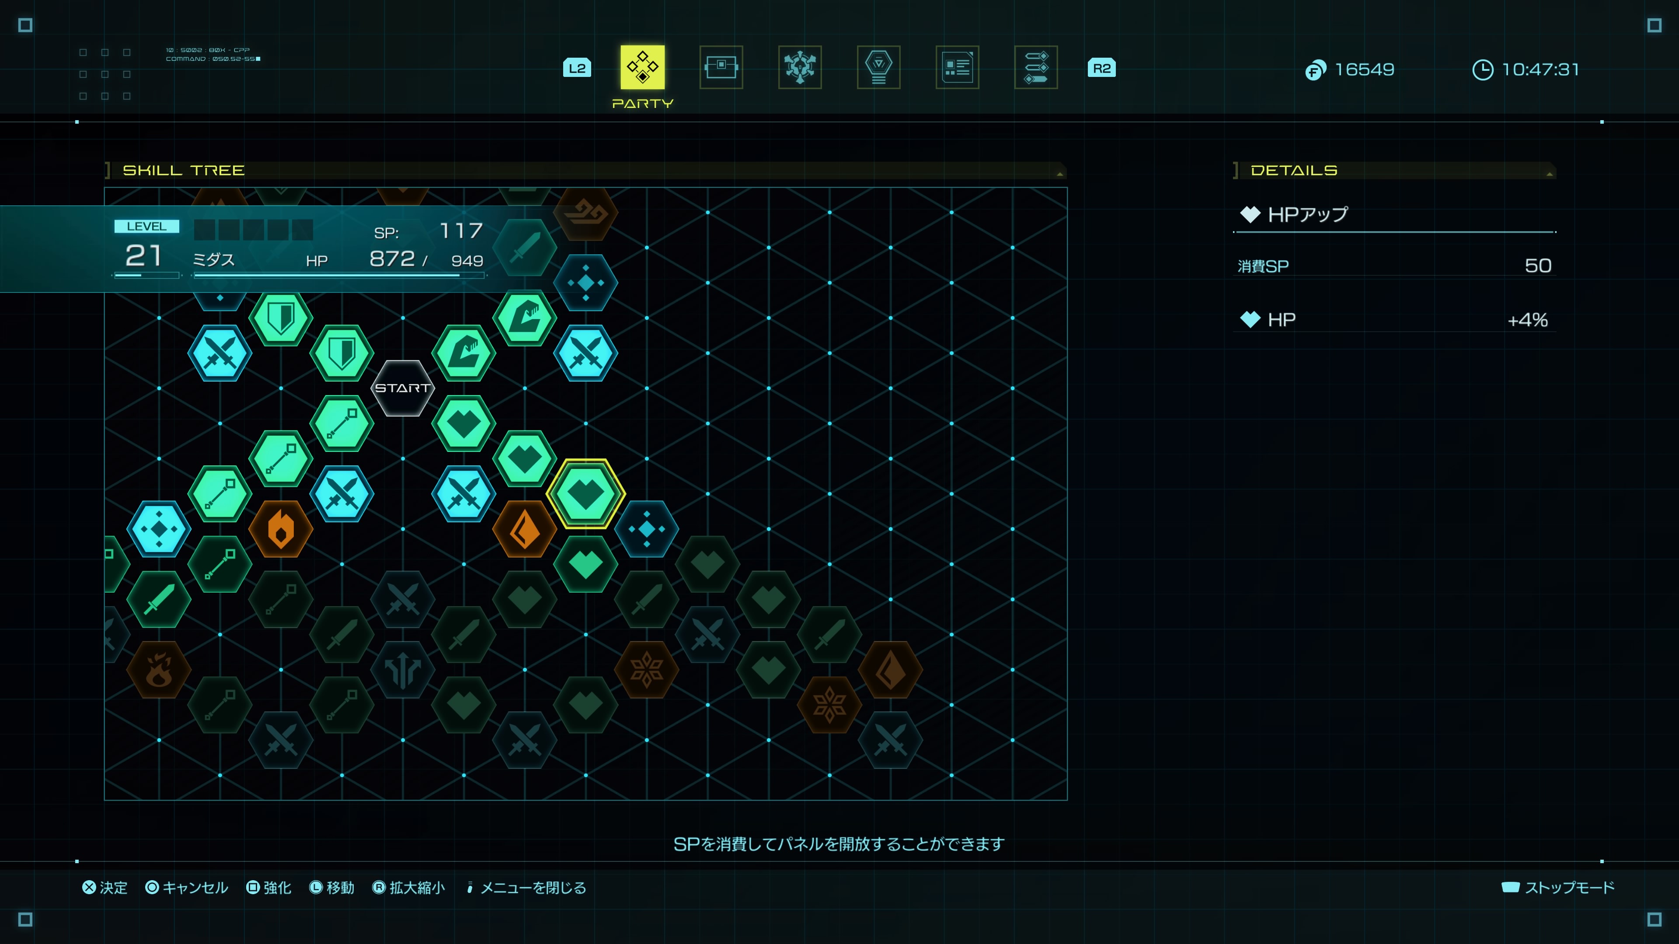The image size is (1679, 944).
Task: Switch to the inventory chest tab
Action: 721,67
